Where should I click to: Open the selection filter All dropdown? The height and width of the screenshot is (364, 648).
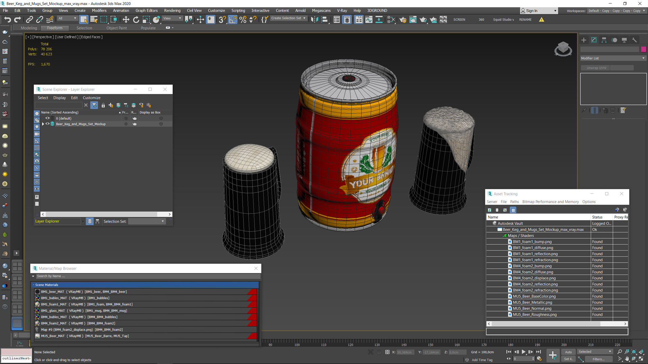[x=67, y=19]
